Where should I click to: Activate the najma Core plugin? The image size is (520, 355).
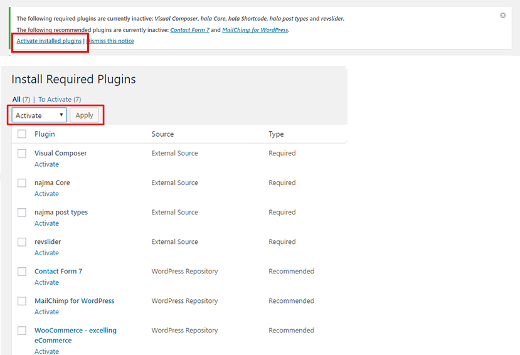(47, 194)
